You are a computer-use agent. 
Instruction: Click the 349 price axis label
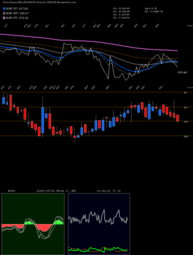186,122
